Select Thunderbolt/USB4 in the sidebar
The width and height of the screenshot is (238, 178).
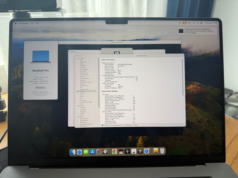[x=86, y=102]
